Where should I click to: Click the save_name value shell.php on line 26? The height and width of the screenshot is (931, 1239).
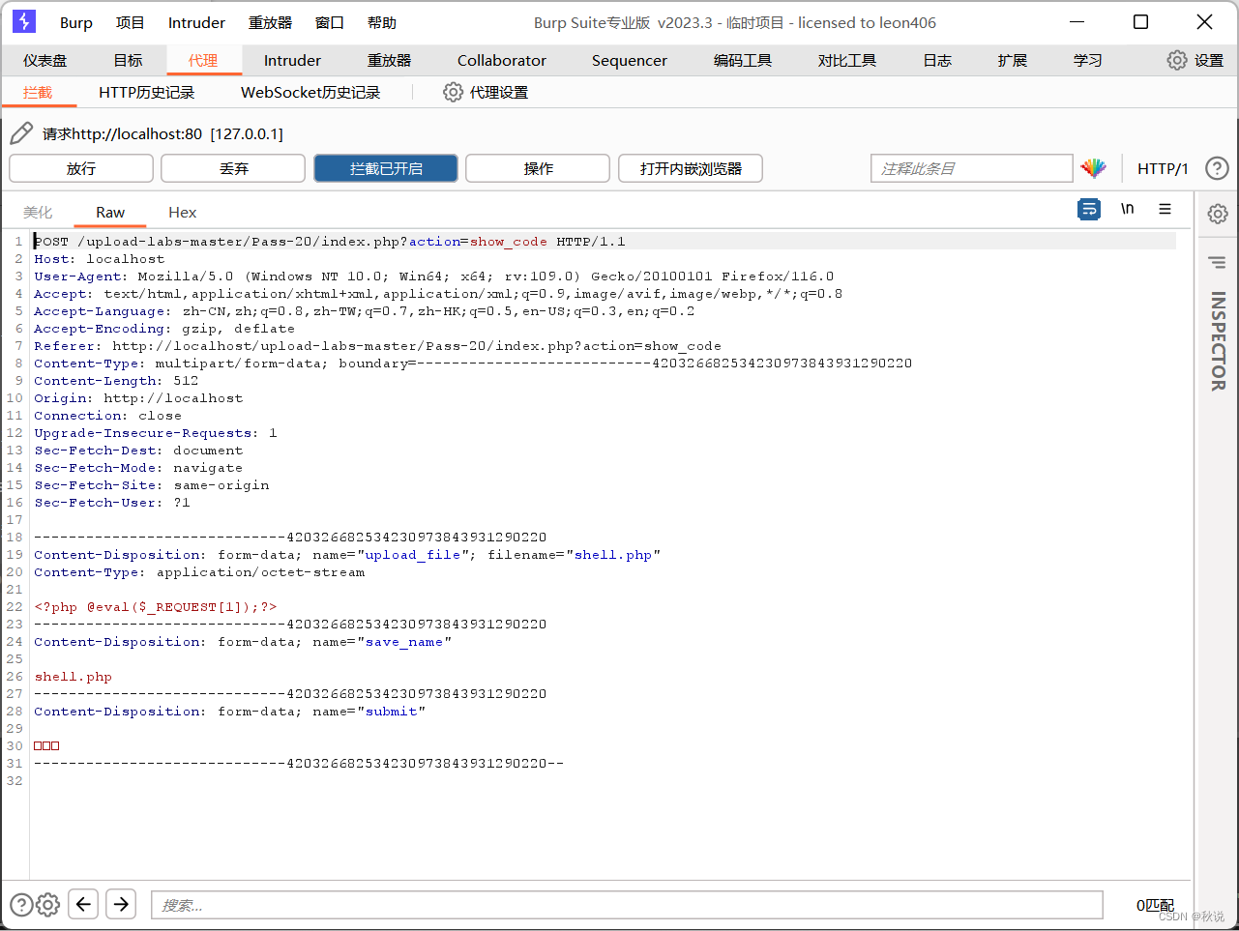coord(74,677)
